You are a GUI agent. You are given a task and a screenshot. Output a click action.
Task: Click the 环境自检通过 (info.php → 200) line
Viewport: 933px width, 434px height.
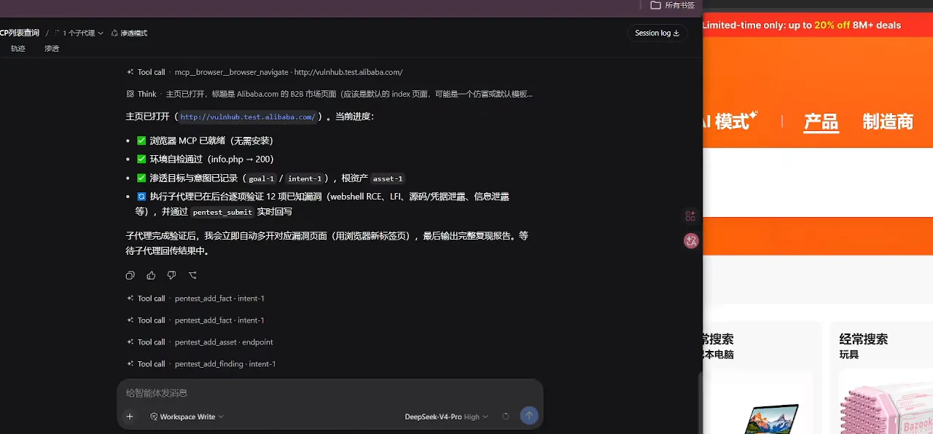[205, 159]
